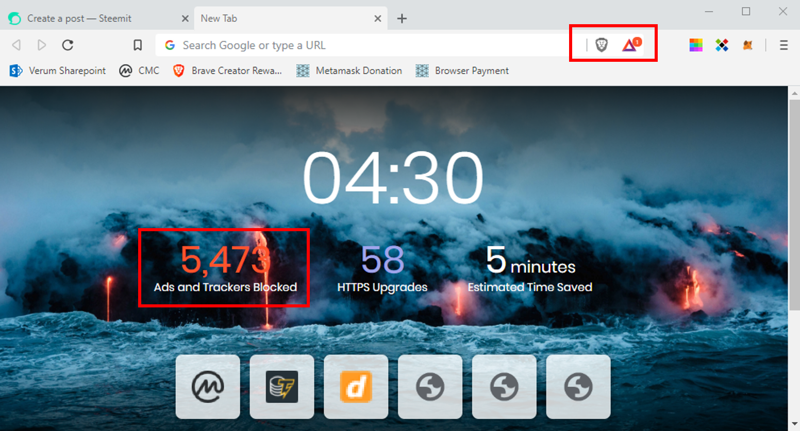Open the Metamask Donation bookmark

pyautogui.click(x=349, y=71)
